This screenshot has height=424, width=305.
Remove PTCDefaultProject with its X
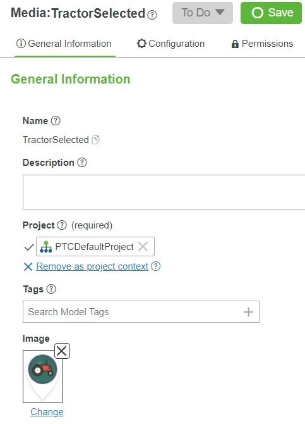point(143,247)
